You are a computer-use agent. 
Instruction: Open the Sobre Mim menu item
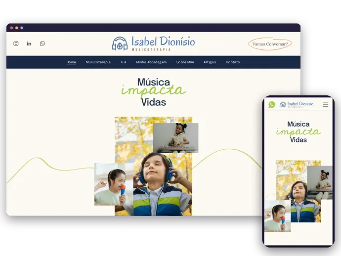pyautogui.click(x=185, y=62)
